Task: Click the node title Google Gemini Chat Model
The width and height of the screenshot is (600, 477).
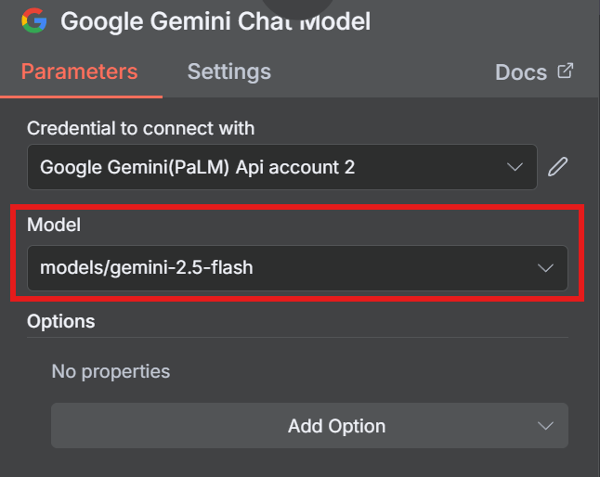Action: tap(215, 20)
